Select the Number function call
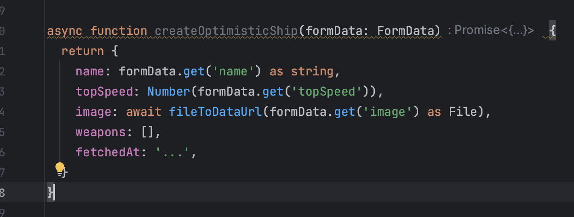This screenshot has height=217, width=574. pos(169,91)
